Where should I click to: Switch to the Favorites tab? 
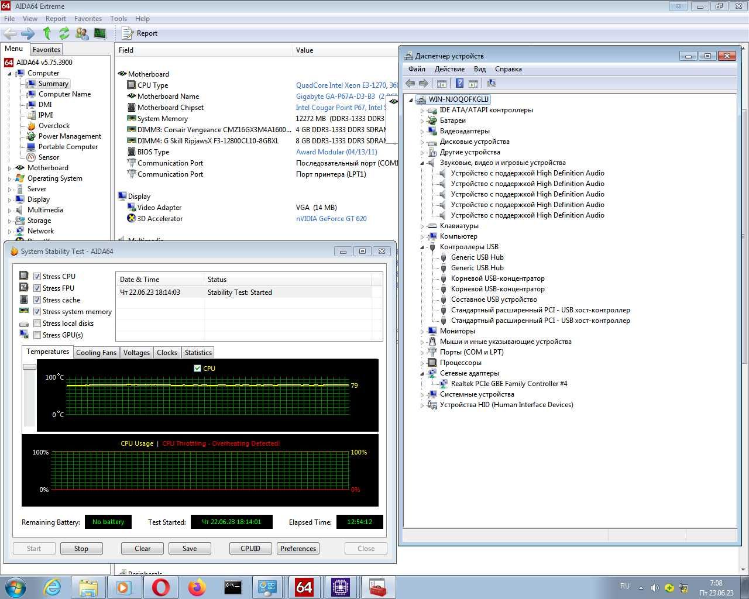click(46, 50)
